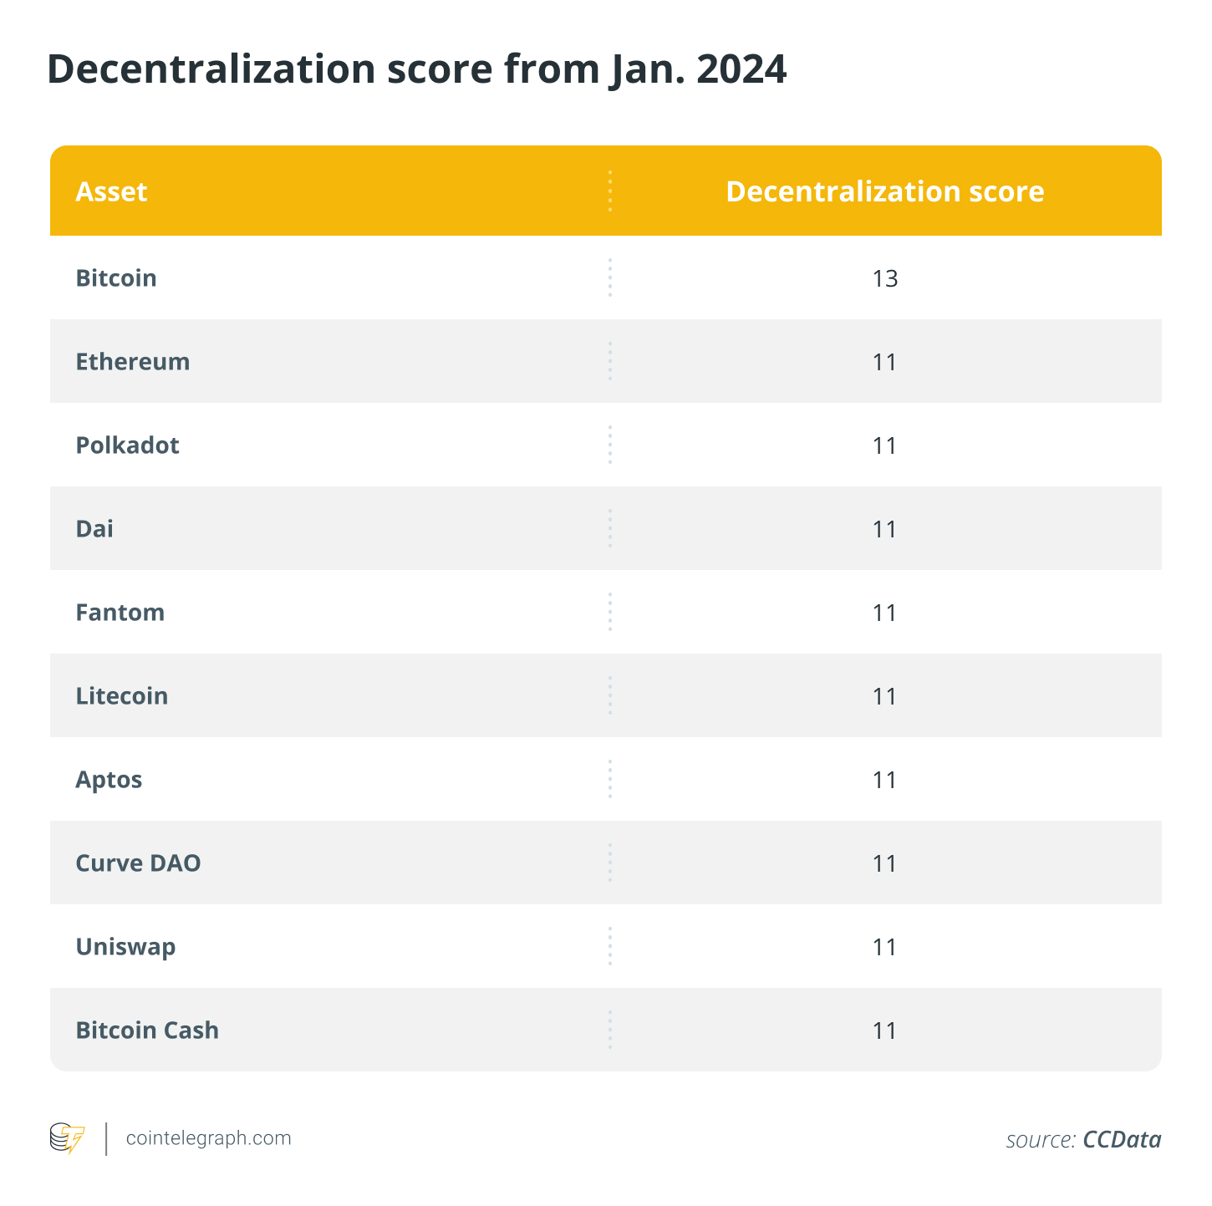This screenshot has height=1206, width=1212.
Task: Select the Aptos row label
Action: coord(109,780)
